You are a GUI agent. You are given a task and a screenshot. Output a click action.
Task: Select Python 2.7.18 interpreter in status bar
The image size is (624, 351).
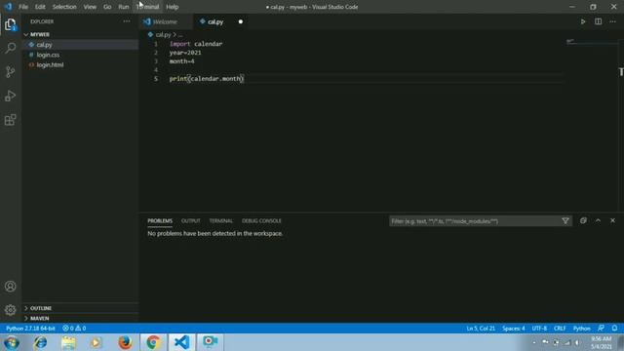(x=30, y=329)
